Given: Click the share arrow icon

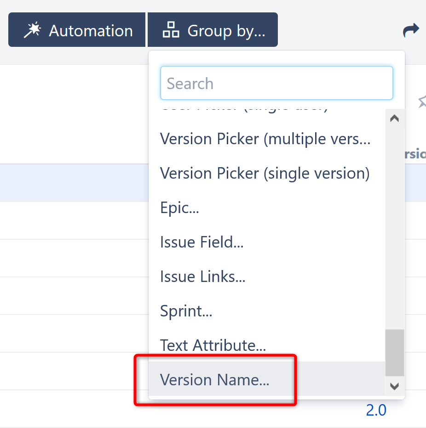Looking at the screenshot, I should [x=410, y=30].
